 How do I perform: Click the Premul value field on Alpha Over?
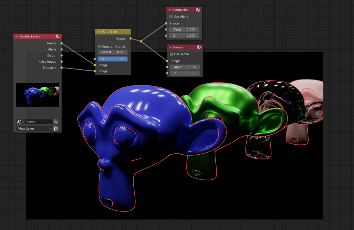click(112, 52)
